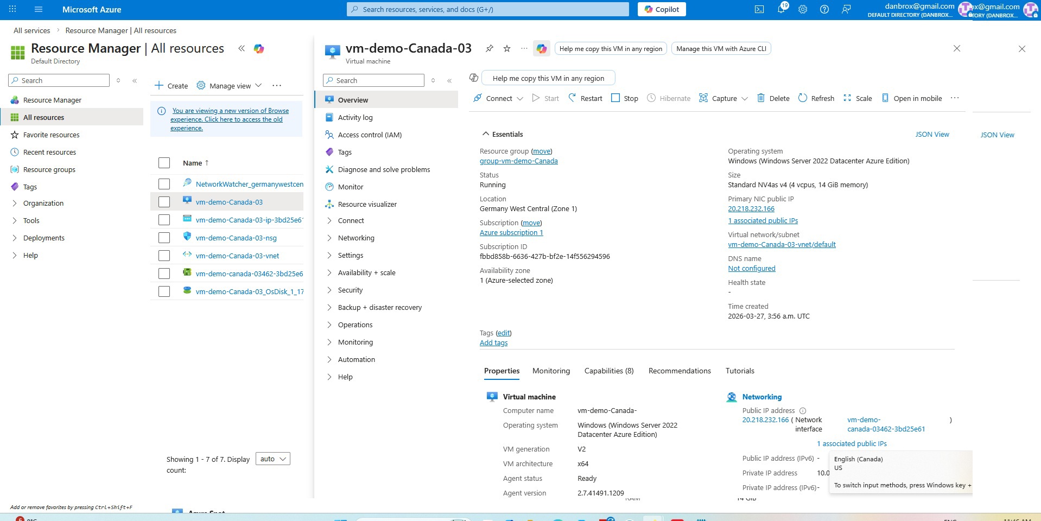Click Create in All resources toolbar

[x=171, y=85]
